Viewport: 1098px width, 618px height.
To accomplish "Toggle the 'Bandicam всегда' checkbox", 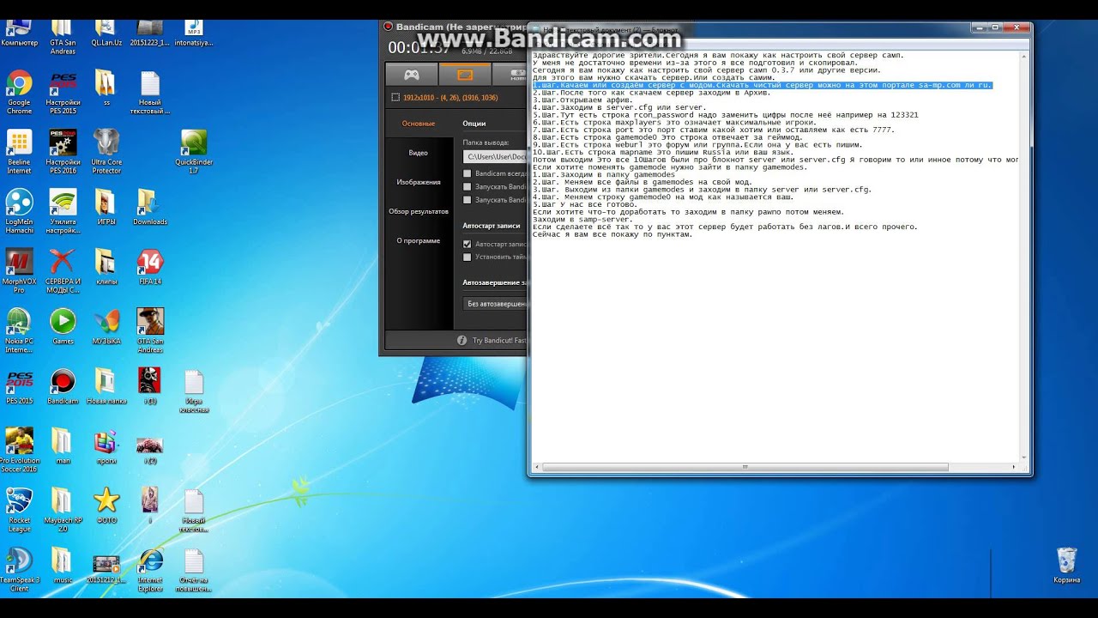I will click(x=467, y=173).
